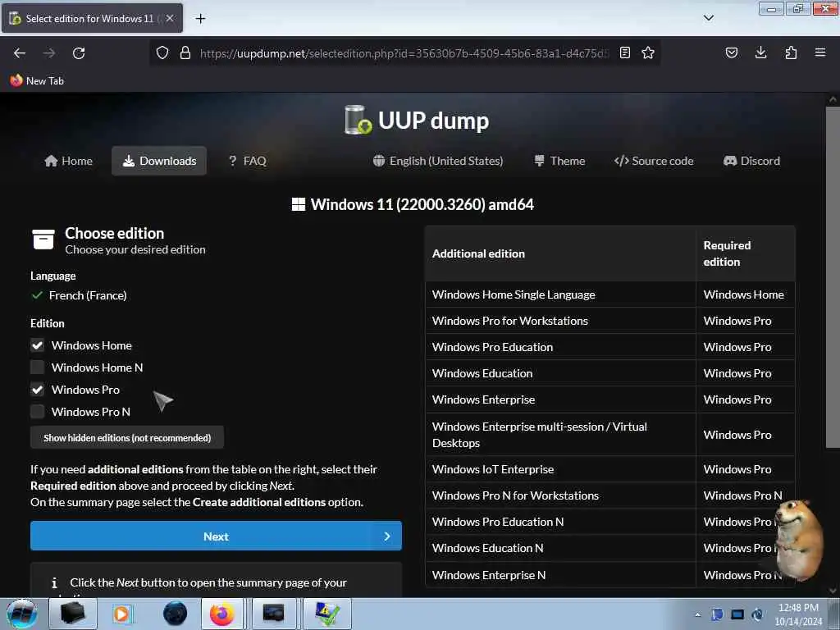Bookmark this page with the star icon
This screenshot has height=630, width=840.
tap(648, 52)
